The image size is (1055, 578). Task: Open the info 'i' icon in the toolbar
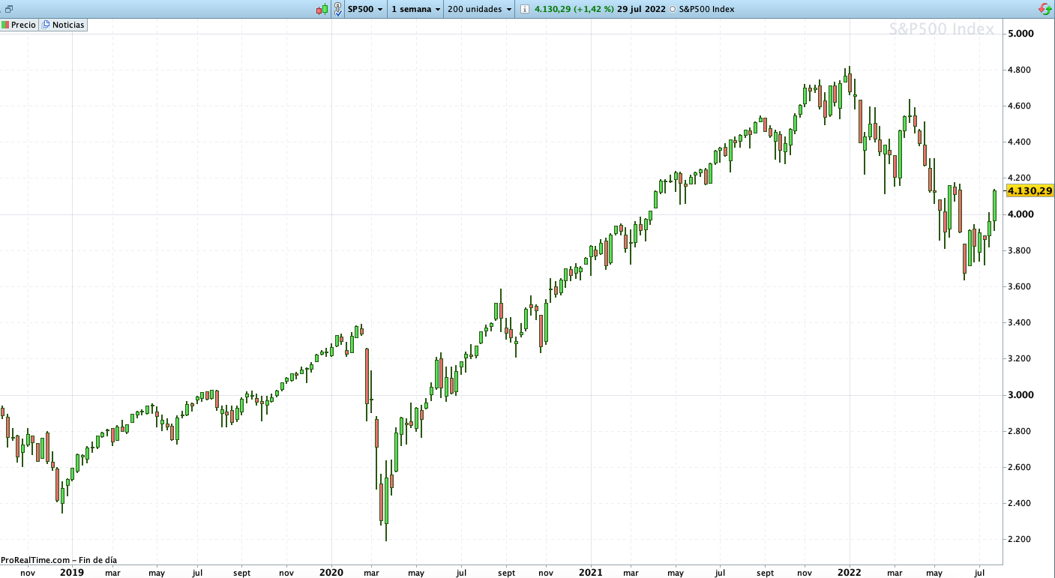pos(525,9)
